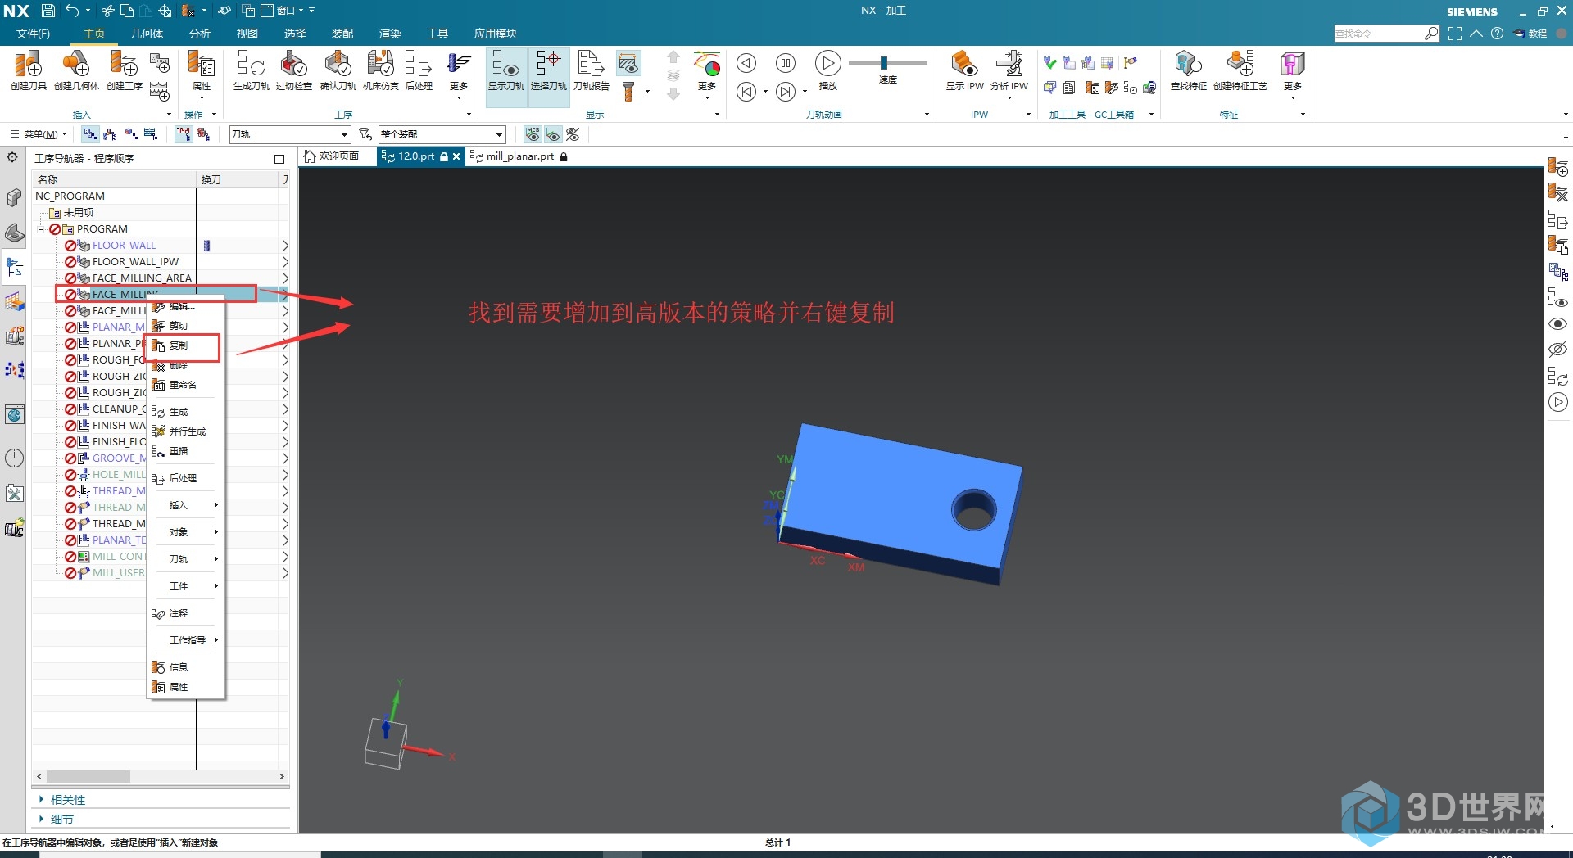Click the selection filter funnel icon
The image size is (1573, 858).
(365, 133)
